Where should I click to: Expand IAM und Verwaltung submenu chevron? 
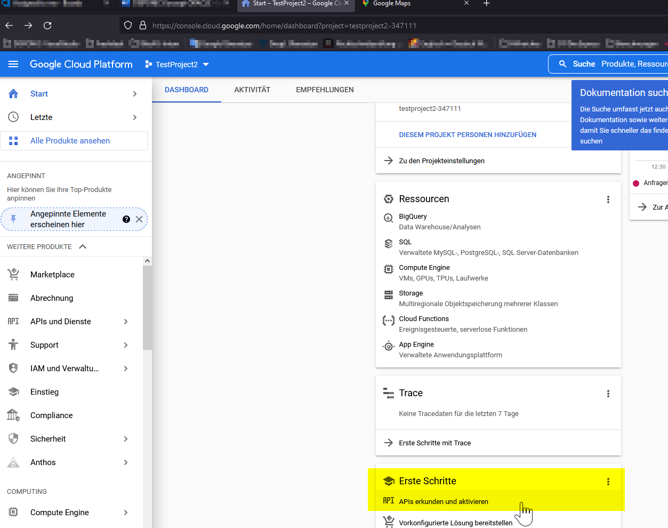[x=126, y=369]
